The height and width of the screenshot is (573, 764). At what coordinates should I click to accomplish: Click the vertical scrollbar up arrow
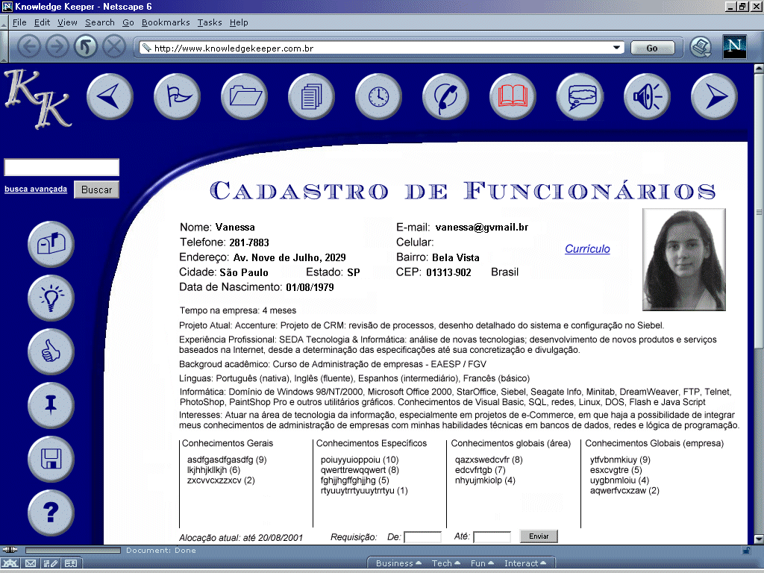tap(759, 68)
